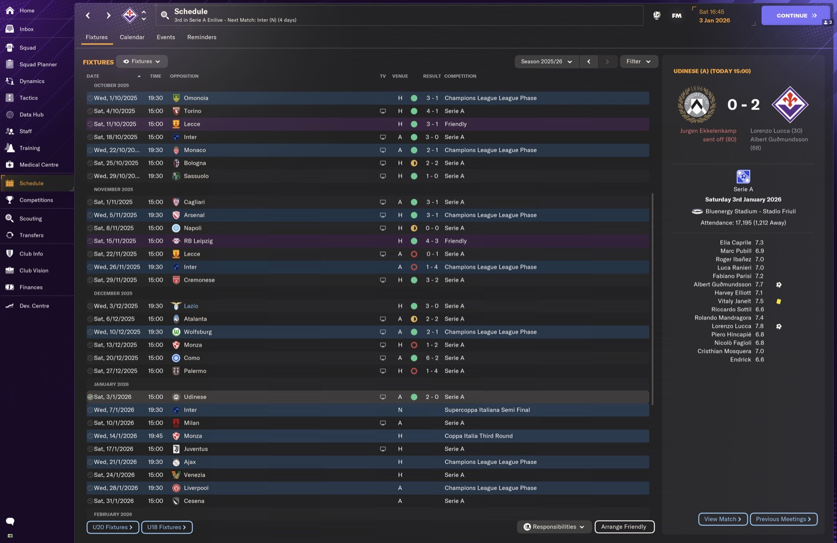The height and width of the screenshot is (543, 837).
Task: Sort fixtures by OPPOSITION column header
Action: (184, 76)
